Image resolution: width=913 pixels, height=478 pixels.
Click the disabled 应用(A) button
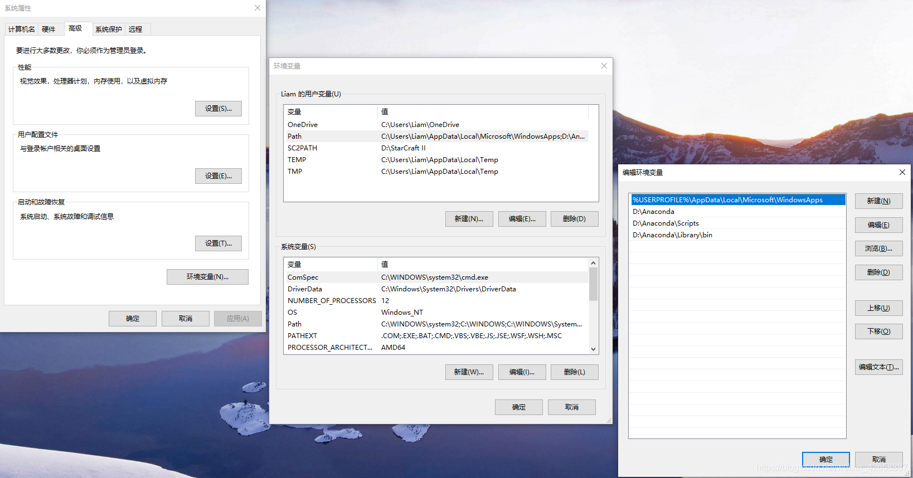(x=238, y=319)
